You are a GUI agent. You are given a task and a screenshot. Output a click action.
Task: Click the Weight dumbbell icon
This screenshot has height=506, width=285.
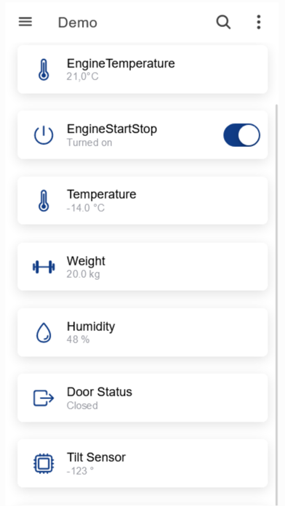(44, 267)
